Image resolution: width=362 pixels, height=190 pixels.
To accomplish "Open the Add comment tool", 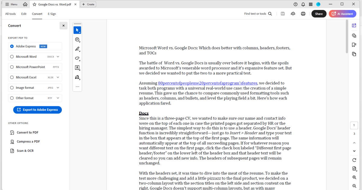I will 77,39.
